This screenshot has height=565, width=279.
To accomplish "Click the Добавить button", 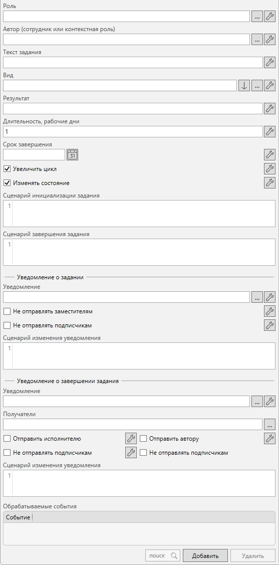I will tap(205, 555).
